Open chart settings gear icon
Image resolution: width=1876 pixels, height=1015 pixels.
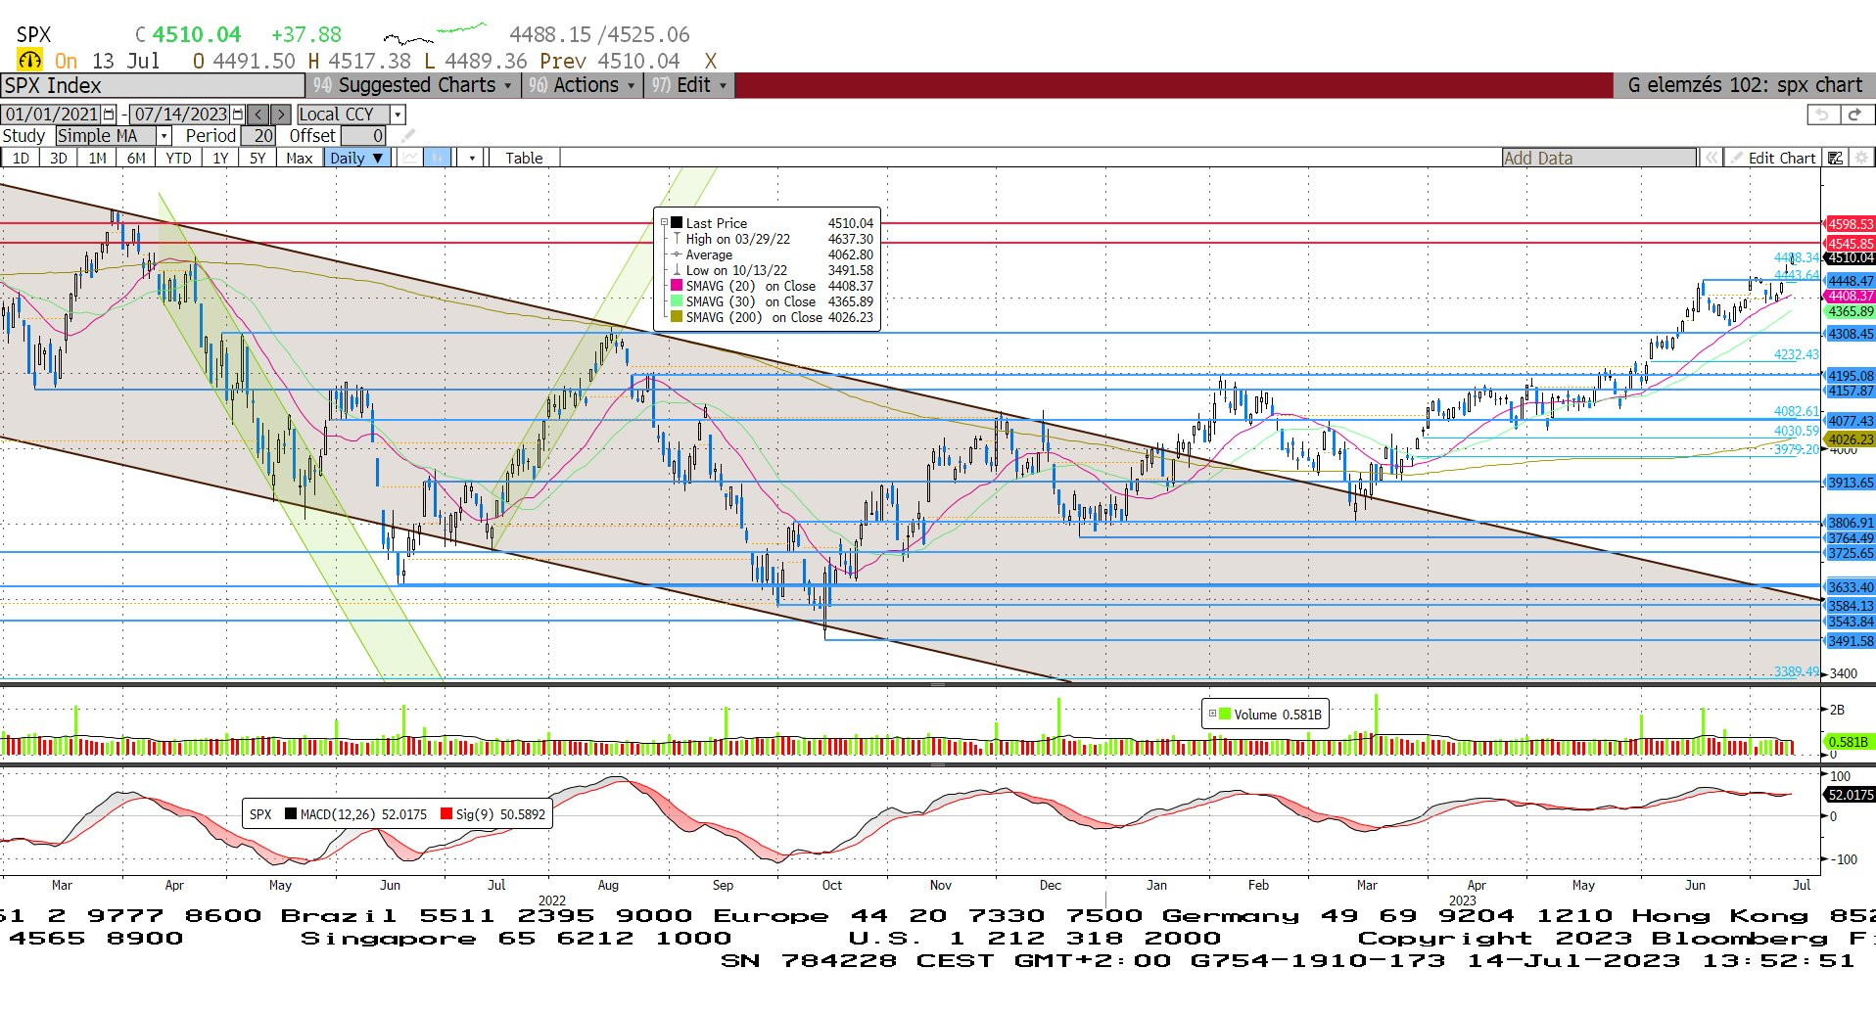click(x=1861, y=158)
